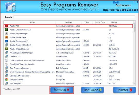This screenshot has height=95, width=139.
Task: Select the Core FTP LE entry
Action: pyautogui.click(x=15, y=57)
